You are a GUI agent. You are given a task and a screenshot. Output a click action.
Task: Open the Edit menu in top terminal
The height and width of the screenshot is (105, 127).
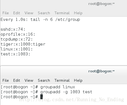click(17, 13)
